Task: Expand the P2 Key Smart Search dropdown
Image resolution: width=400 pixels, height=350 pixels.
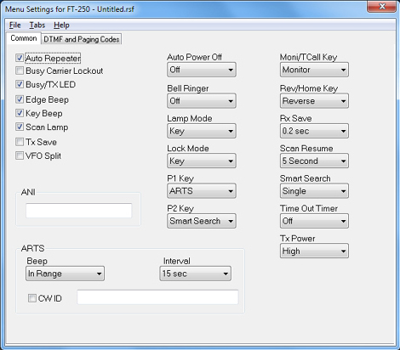Action: pyautogui.click(x=202, y=221)
